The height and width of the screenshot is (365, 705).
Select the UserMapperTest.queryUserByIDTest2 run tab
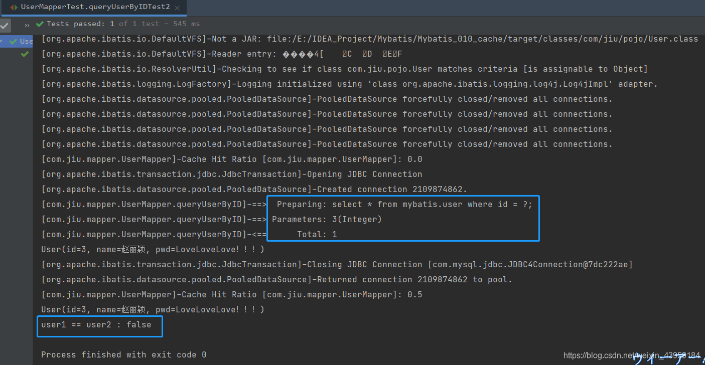click(94, 7)
